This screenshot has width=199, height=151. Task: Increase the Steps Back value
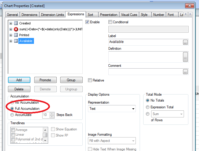(52, 114)
